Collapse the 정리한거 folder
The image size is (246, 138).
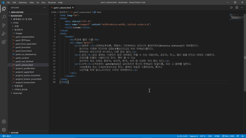[28, 30]
